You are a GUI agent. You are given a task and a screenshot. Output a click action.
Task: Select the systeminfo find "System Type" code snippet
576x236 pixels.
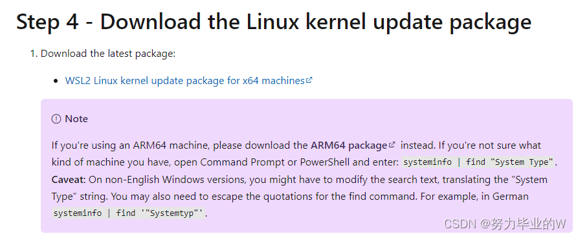[x=478, y=162]
